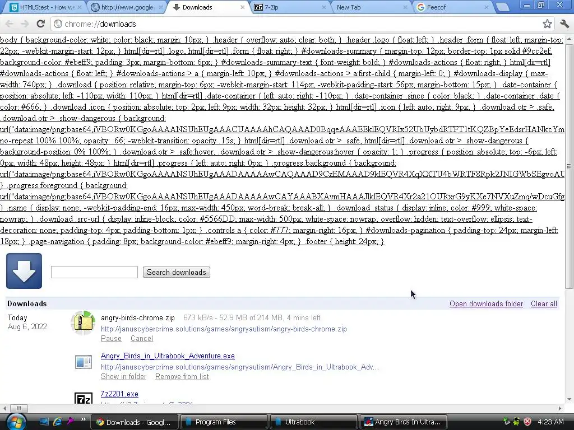Click the 'Aug 6, 2022' date text
574x430 pixels.
27,327
